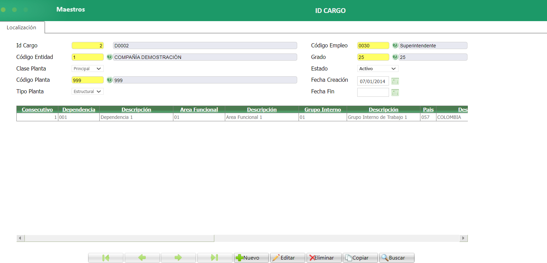Click the Buscar button

pyautogui.click(x=397, y=258)
